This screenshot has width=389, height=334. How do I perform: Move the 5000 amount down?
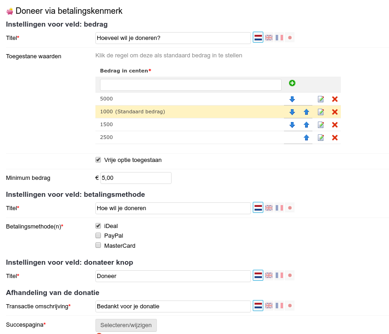292,99
